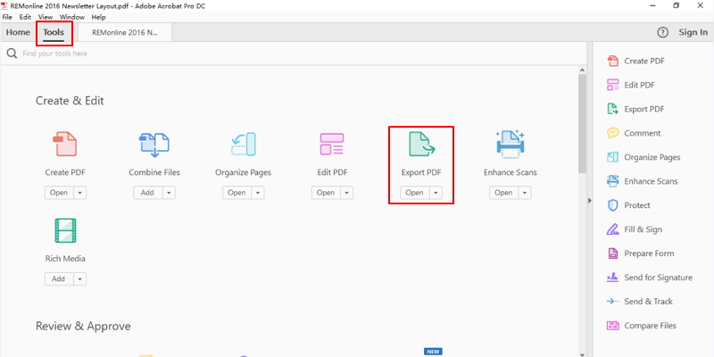Viewport: 714px width, 357px height.
Task: Select the Send for Signature icon
Action: [613, 278]
